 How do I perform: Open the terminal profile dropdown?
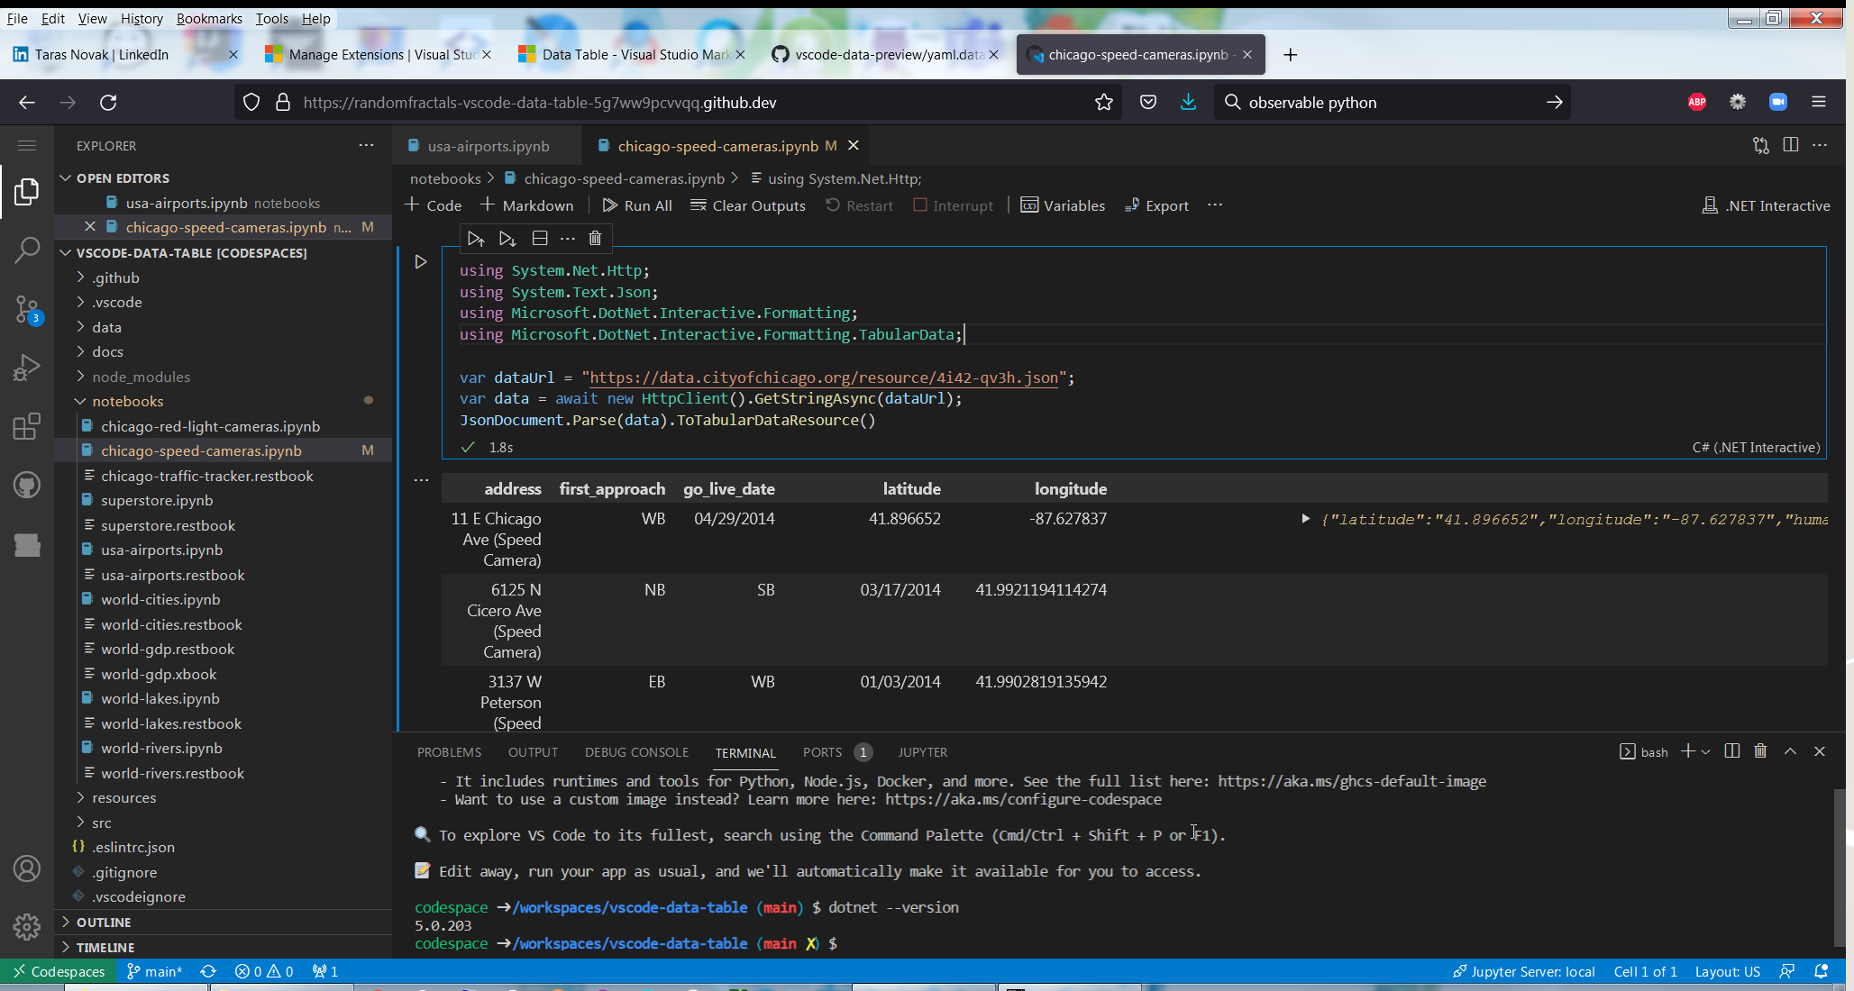click(x=1704, y=750)
